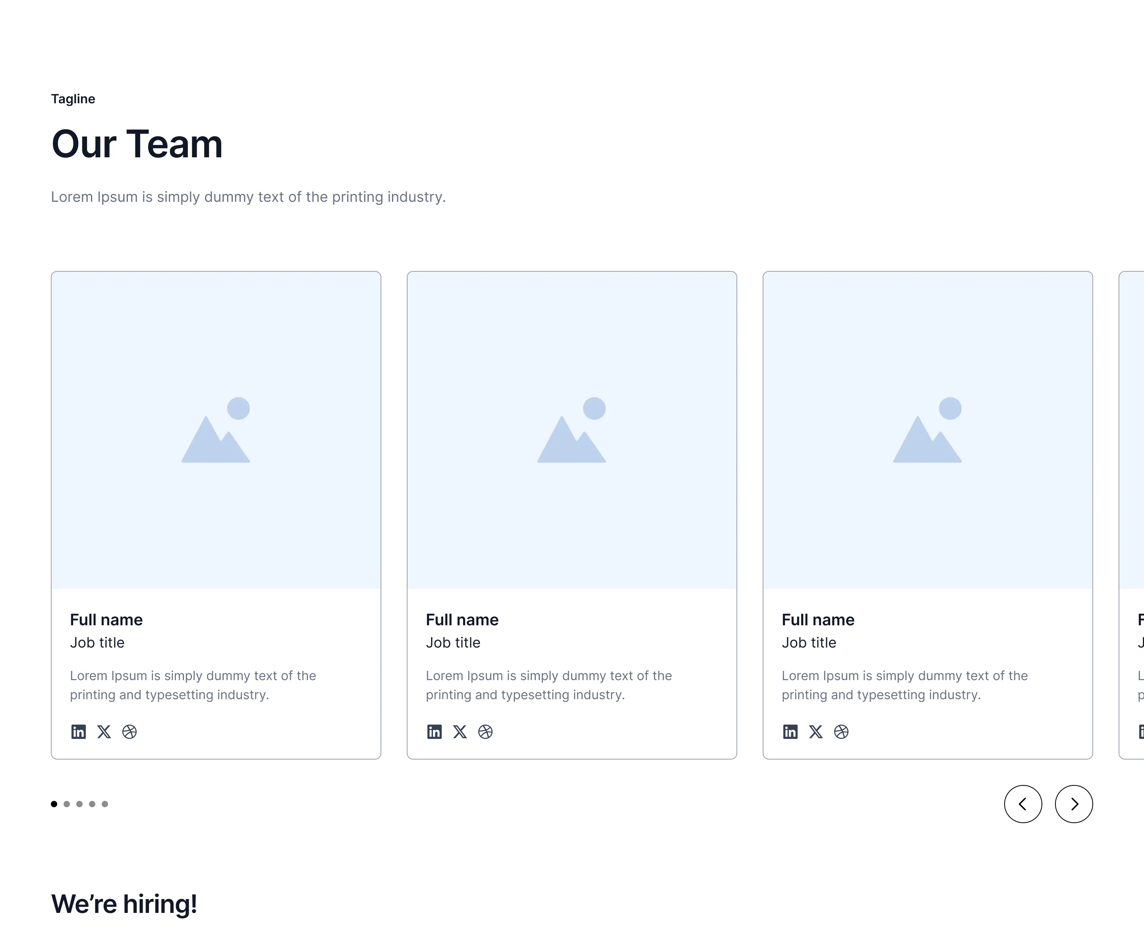1144x928 pixels.
Task: Click 'Job title' on the second card
Action: click(453, 643)
